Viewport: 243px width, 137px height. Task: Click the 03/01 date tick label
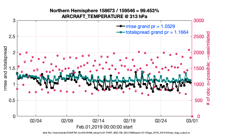(192, 121)
